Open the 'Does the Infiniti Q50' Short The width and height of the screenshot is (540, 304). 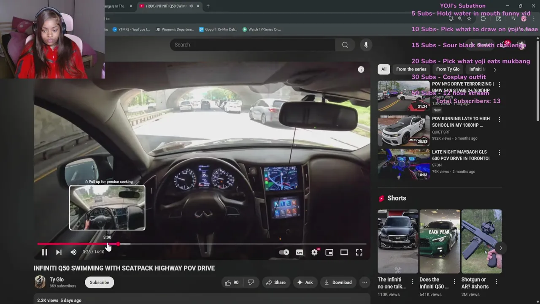pyautogui.click(x=440, y=242)
